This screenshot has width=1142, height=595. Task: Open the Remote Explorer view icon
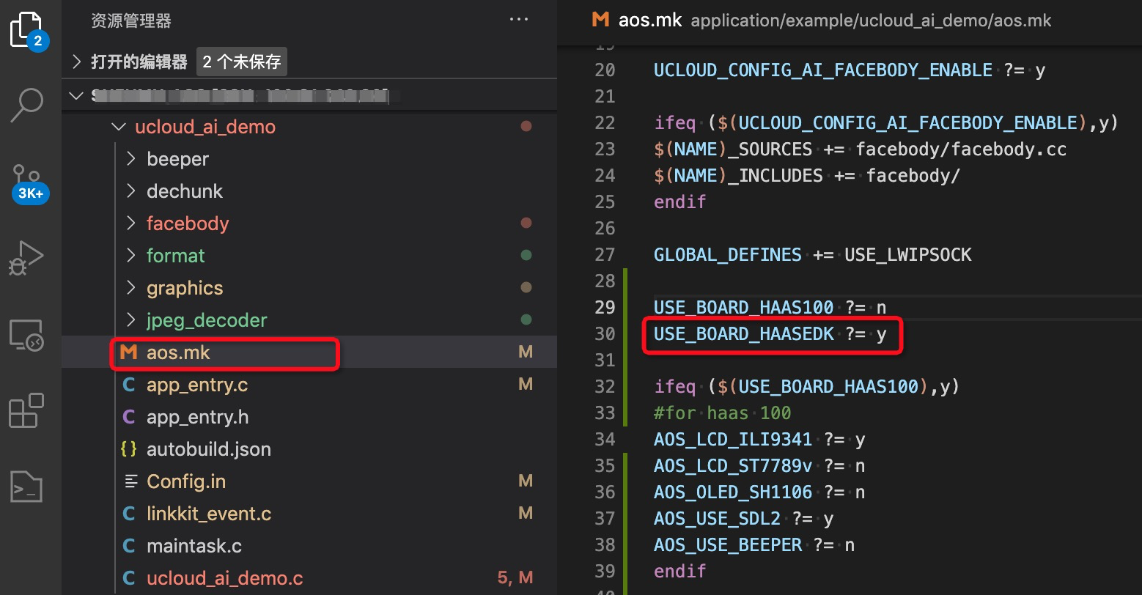point(26,336)
